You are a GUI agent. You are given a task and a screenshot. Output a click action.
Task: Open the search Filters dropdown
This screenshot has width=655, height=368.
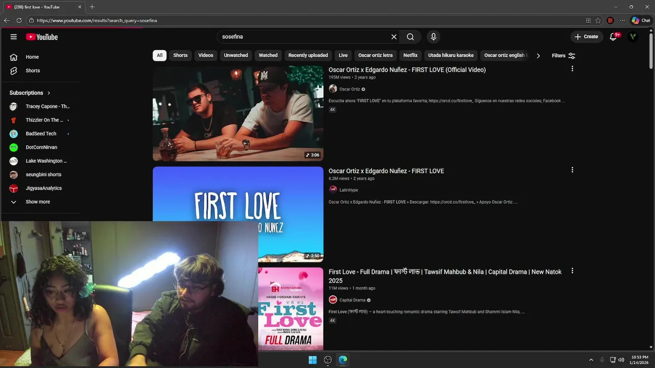563,55
